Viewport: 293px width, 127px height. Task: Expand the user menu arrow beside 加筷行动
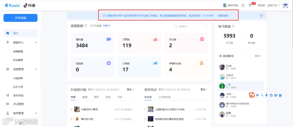point(279,5)
